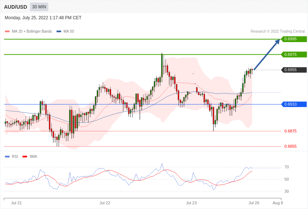Toggle the 9MA legend label
The height and width of the screenshot is (209, 308).
33,157
